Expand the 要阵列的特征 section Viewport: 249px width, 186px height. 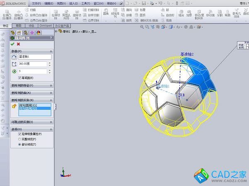(x=31, y=86)
